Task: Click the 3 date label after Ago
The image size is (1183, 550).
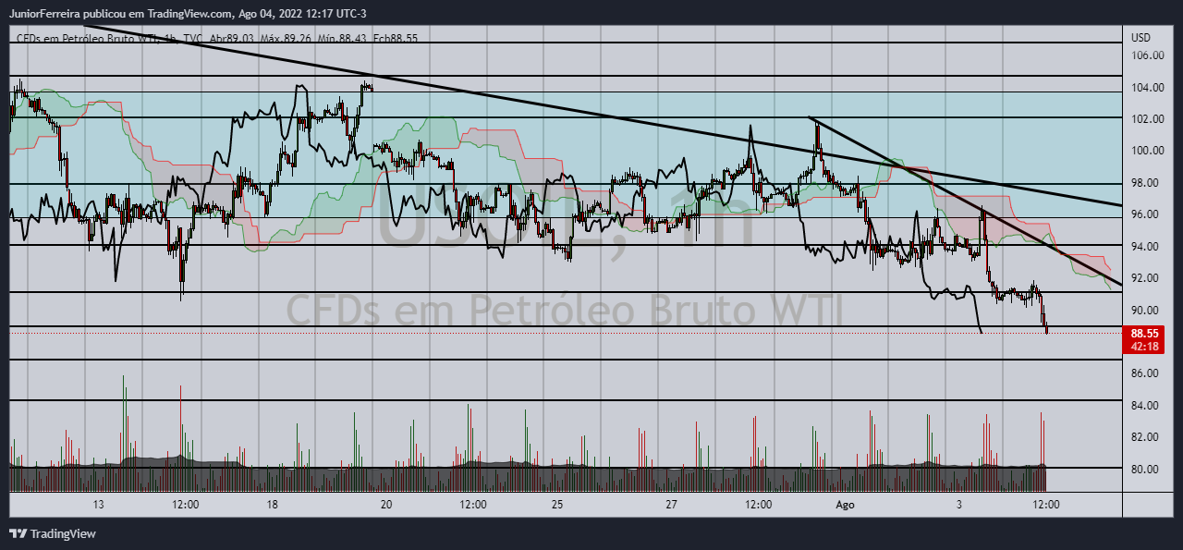Action: pyautogui.click(x=959, y=505)
